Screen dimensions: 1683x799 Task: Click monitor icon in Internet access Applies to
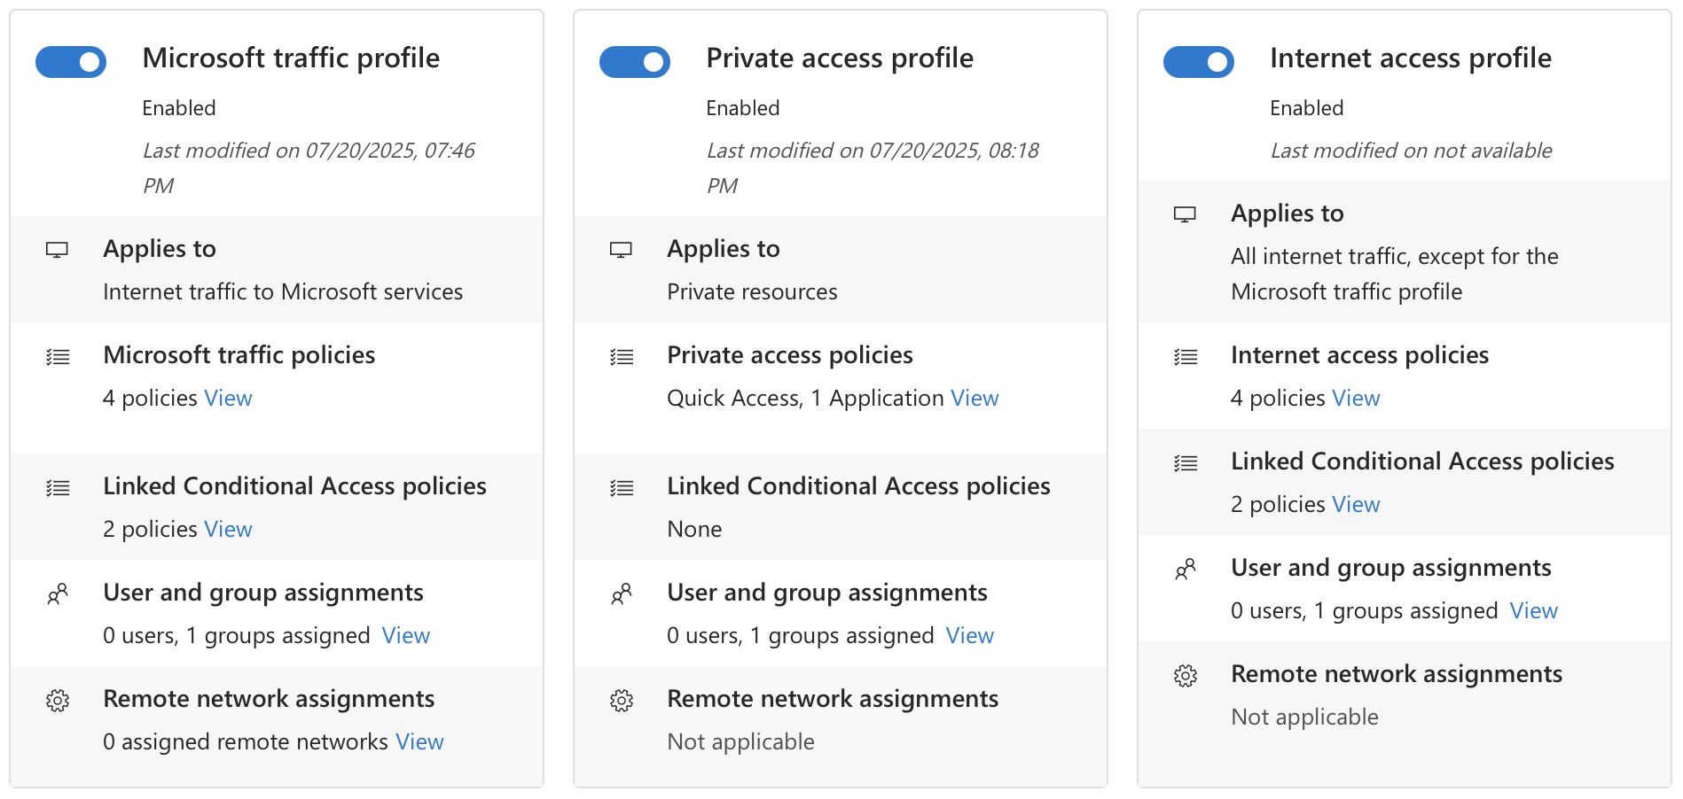(x=1185, y=214)
